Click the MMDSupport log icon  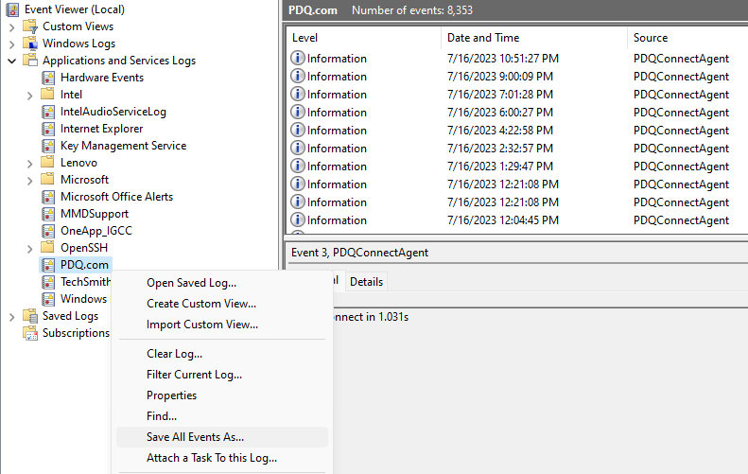pos(48,214)
